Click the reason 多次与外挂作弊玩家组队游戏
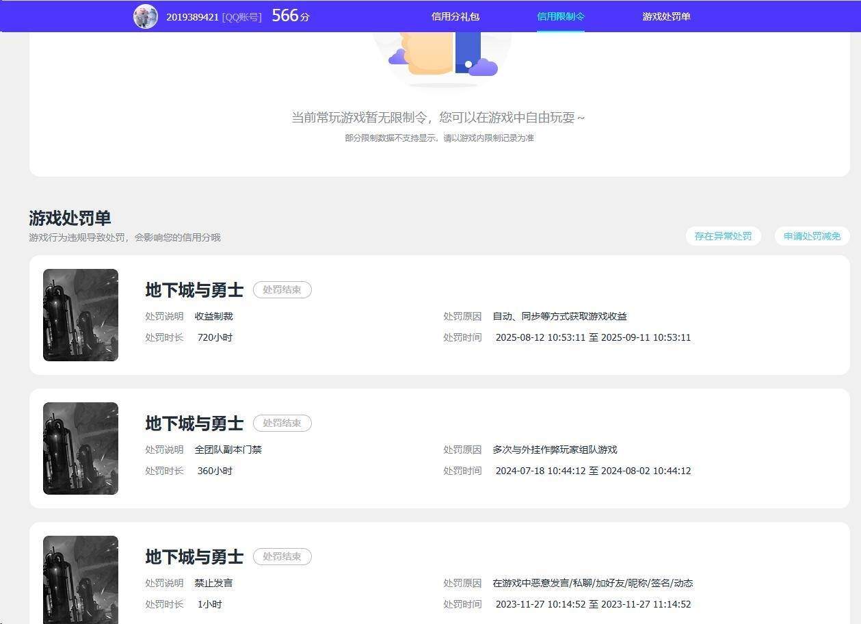The width and height of the screenshot is (861, 624). pyautogui.click(x=555, y=450)
